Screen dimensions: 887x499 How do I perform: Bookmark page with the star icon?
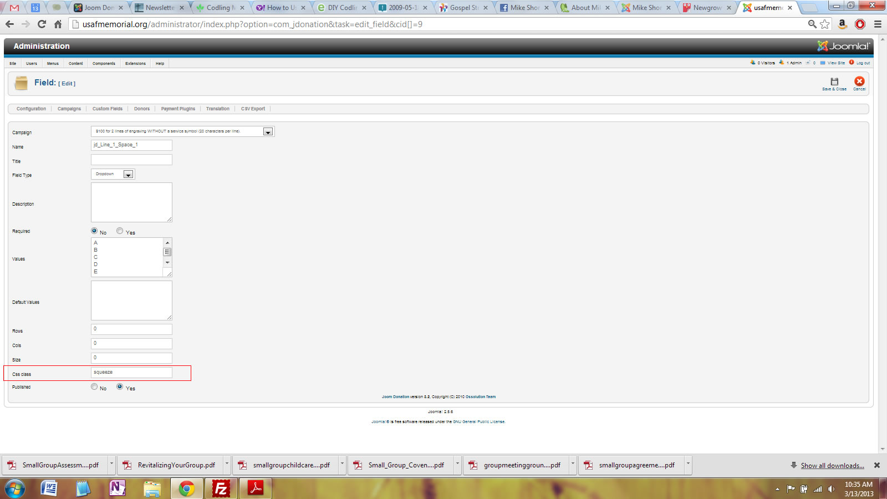825,24
